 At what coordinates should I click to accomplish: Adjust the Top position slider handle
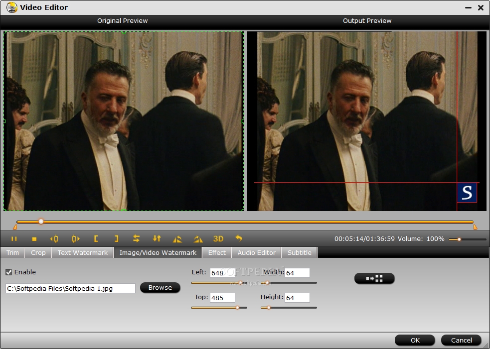pyautogui.click(x=237, y=308)
